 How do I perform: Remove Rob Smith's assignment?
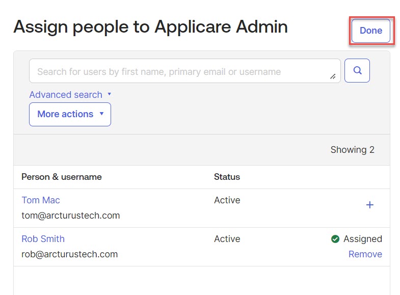click(365, 254)
